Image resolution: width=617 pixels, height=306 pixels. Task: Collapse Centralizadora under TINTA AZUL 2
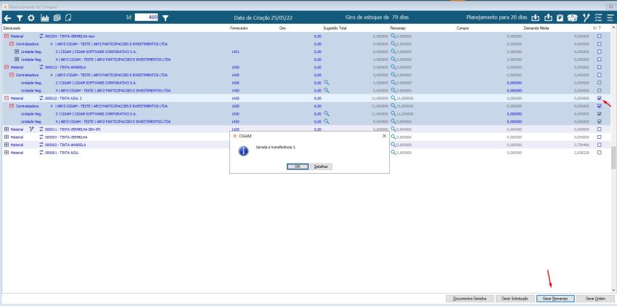click(x=12, y=106)
